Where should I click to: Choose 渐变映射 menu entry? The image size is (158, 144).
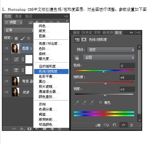[51, 120]
